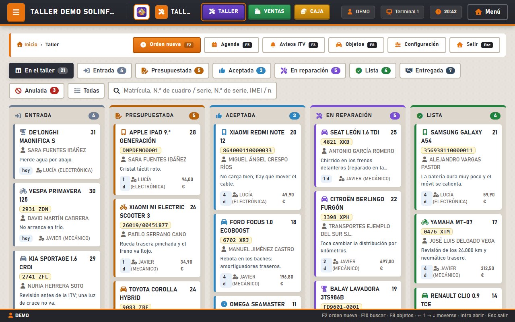The height and width of the screenshot is (322, 515).
Task: Click the phone icon on Samsung Galaxy A54 card
Action: coord(424,132)
